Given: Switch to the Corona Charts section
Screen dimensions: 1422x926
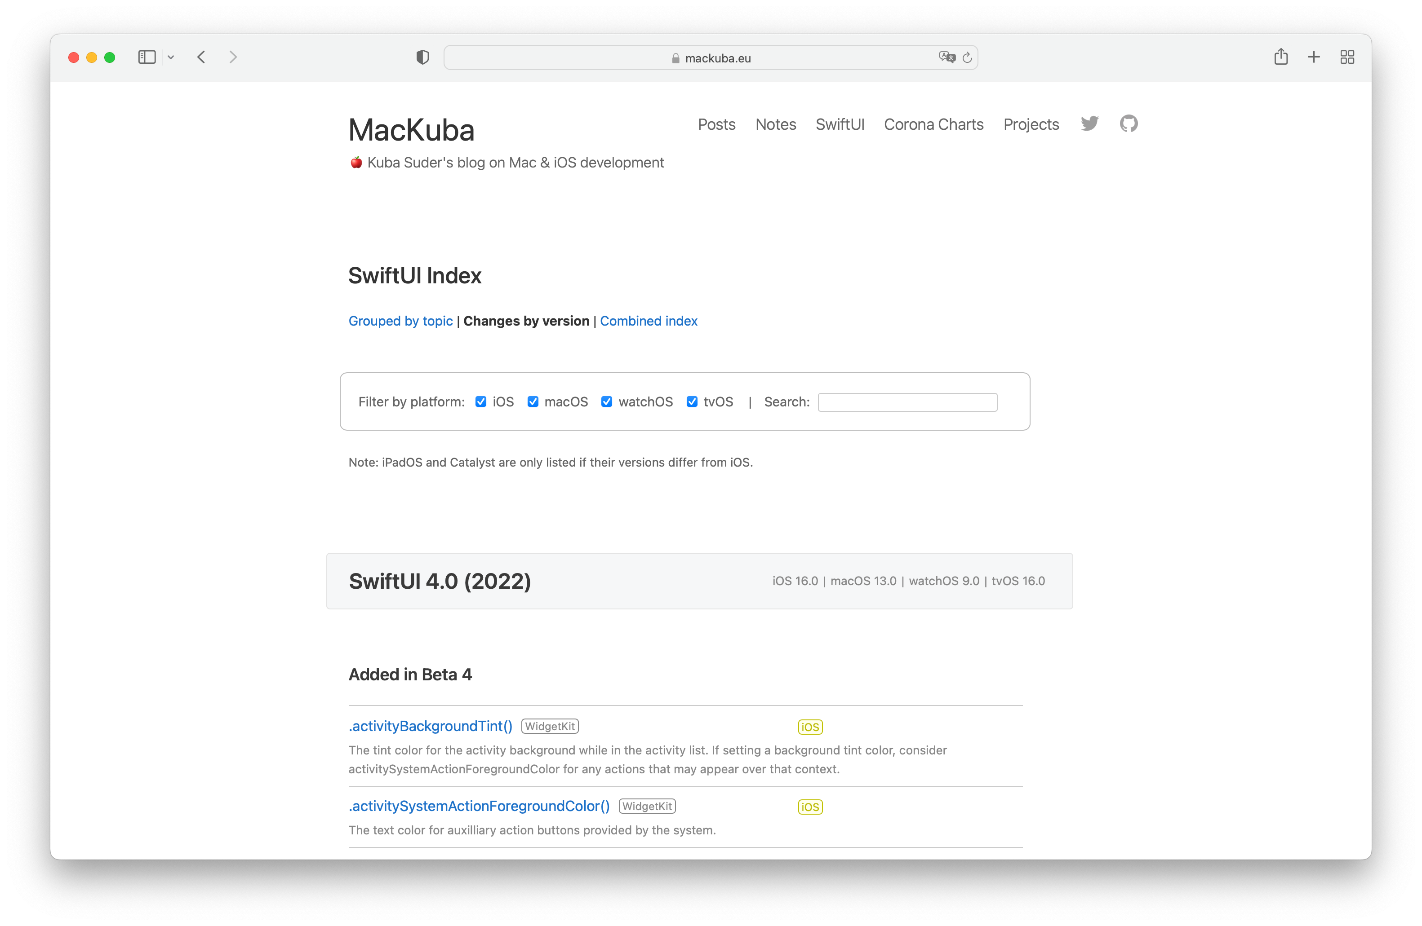Looking at the screenshot, I should pyautogui.click(x=933, y=124).
